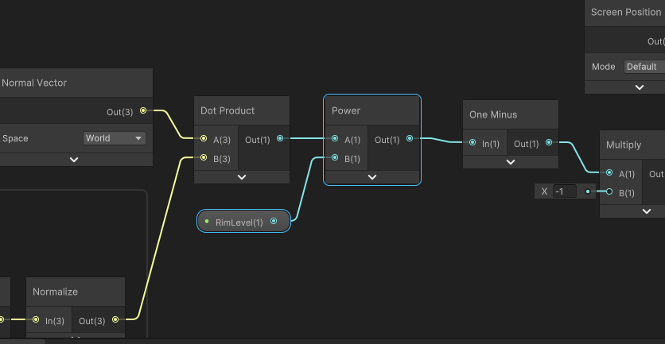This screenshot has width=665, height=344.
Task: Expand the Multiply node chevron
Action: tap(647, 211)
